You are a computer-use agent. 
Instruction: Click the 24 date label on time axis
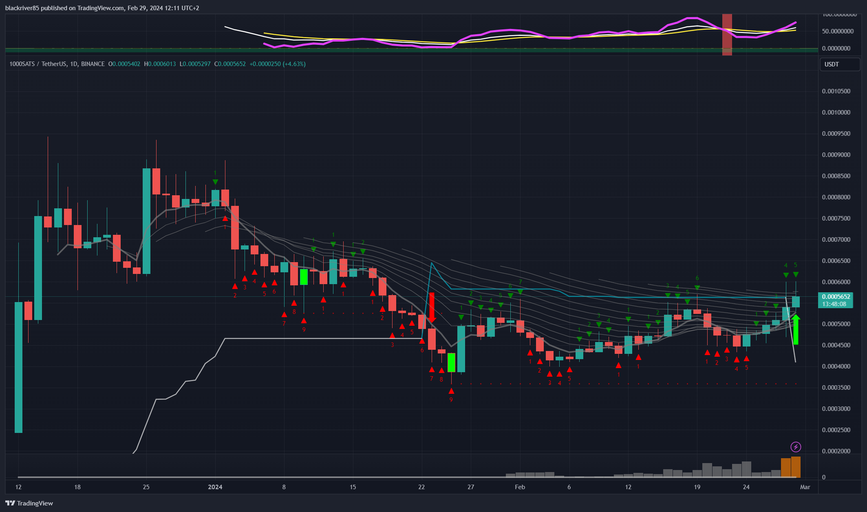point(746,487)
